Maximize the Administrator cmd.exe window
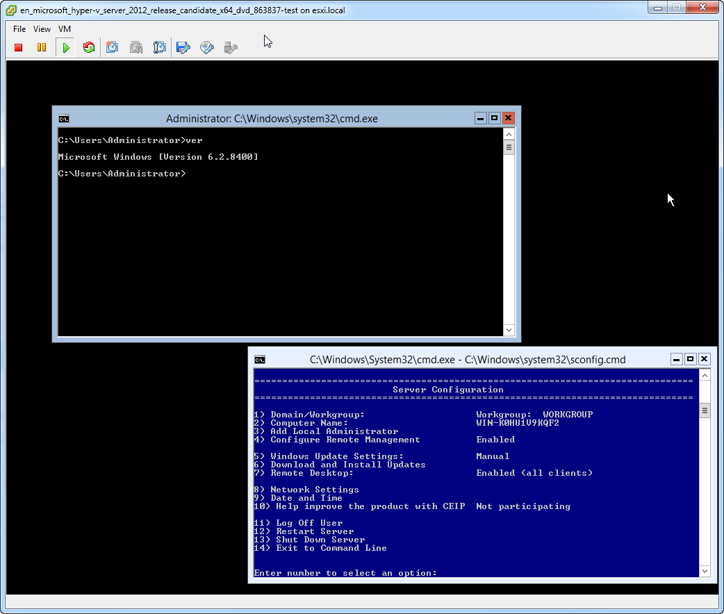 click(494, 118)
